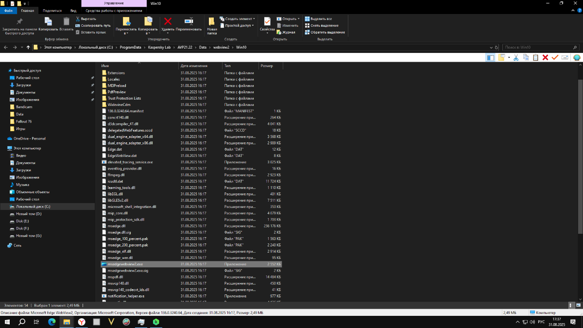
Task: Click the taskbar search magnifier
Action: tap(22, 322)
